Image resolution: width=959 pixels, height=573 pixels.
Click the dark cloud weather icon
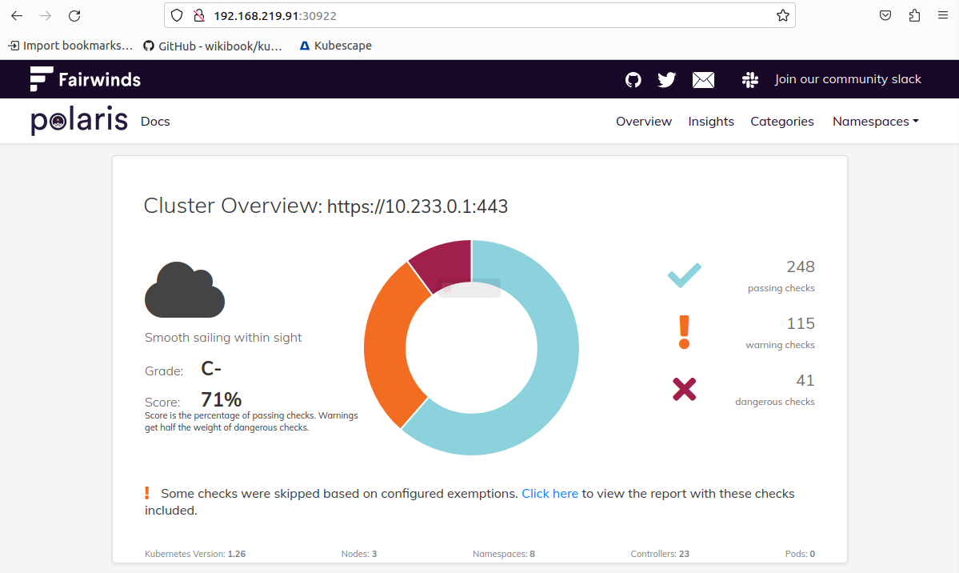[x=185, y=290]
